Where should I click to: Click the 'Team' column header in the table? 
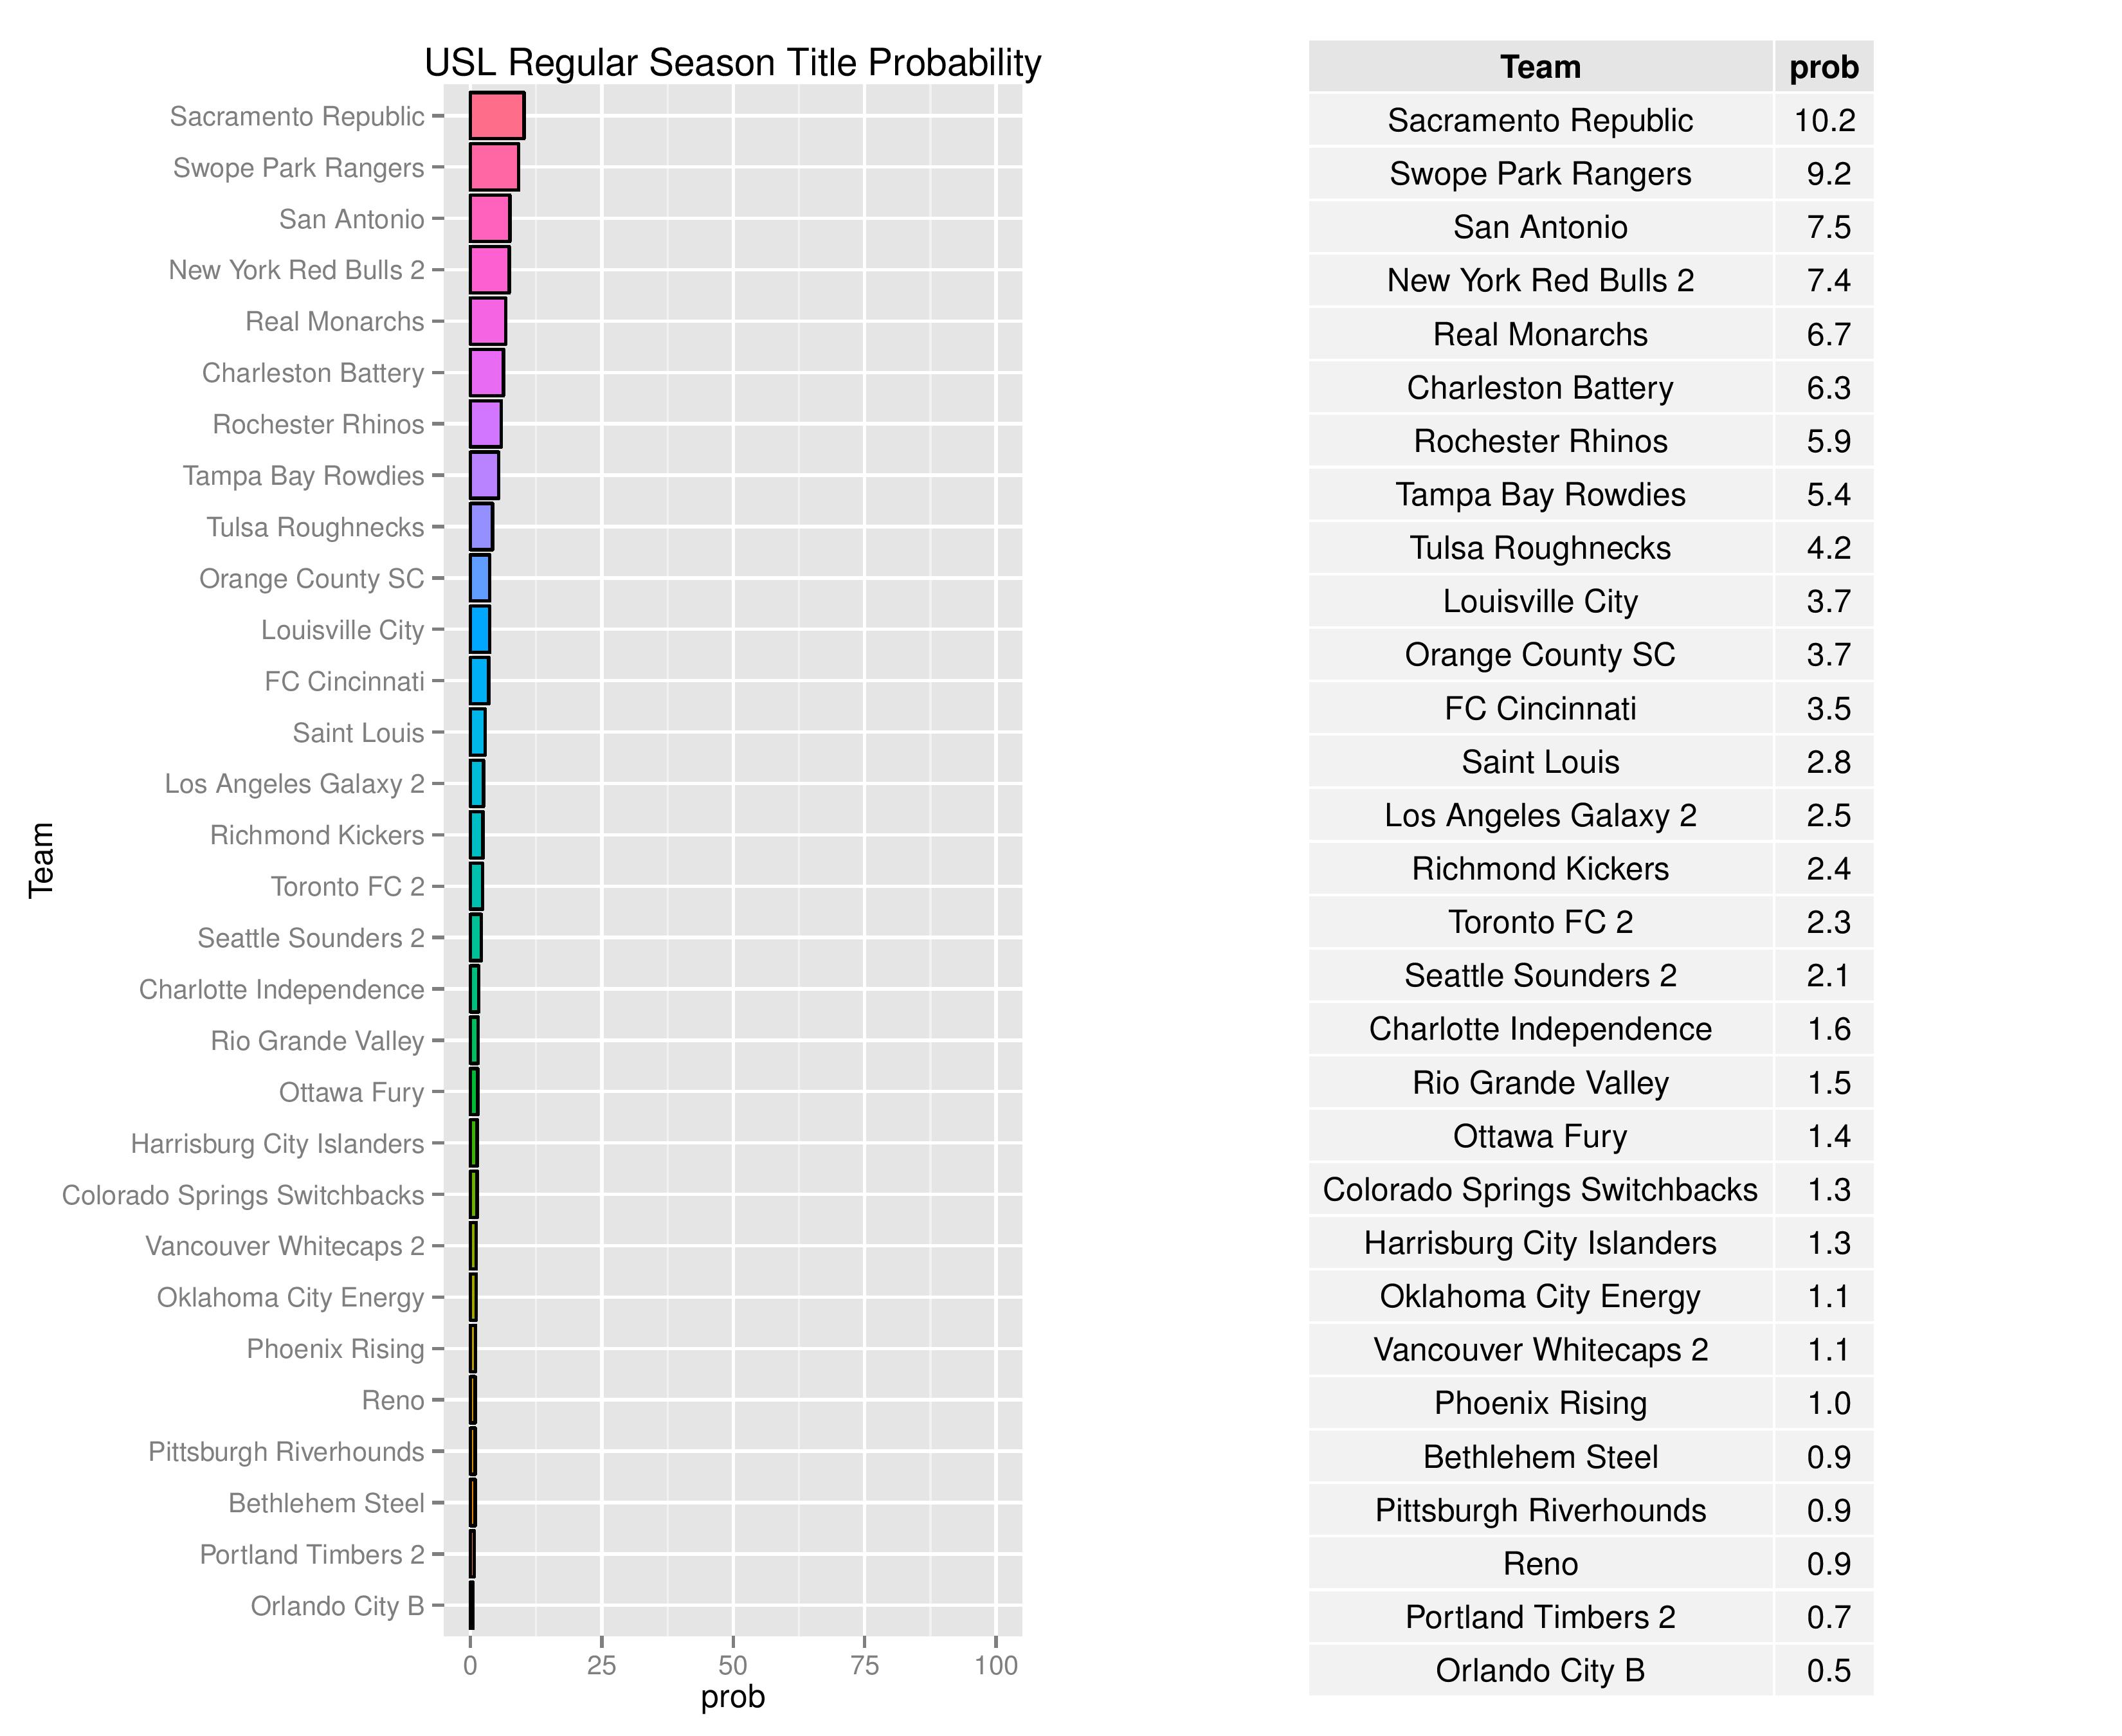[x=1540, y=67]
